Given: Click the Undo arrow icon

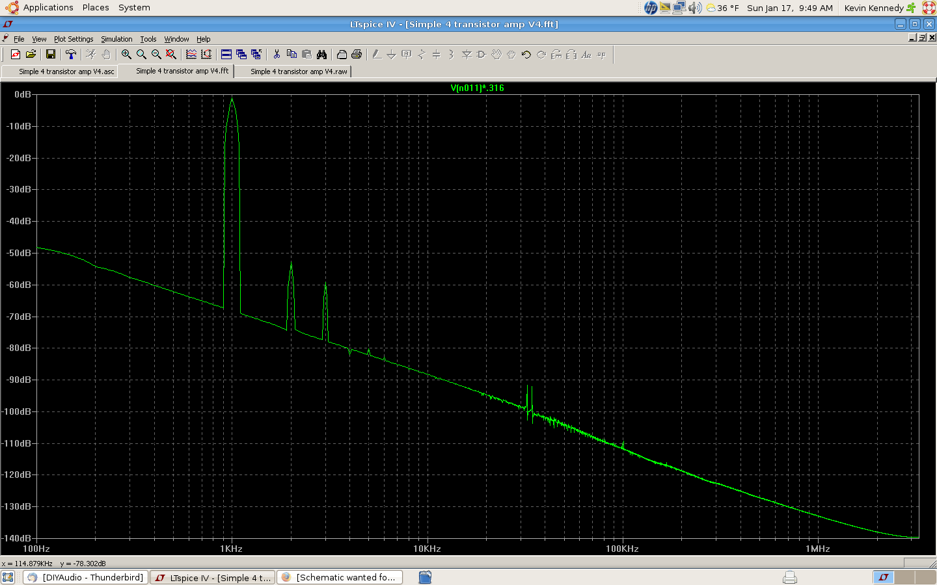Looking at the screenshot, I should [x=526, y=55].
